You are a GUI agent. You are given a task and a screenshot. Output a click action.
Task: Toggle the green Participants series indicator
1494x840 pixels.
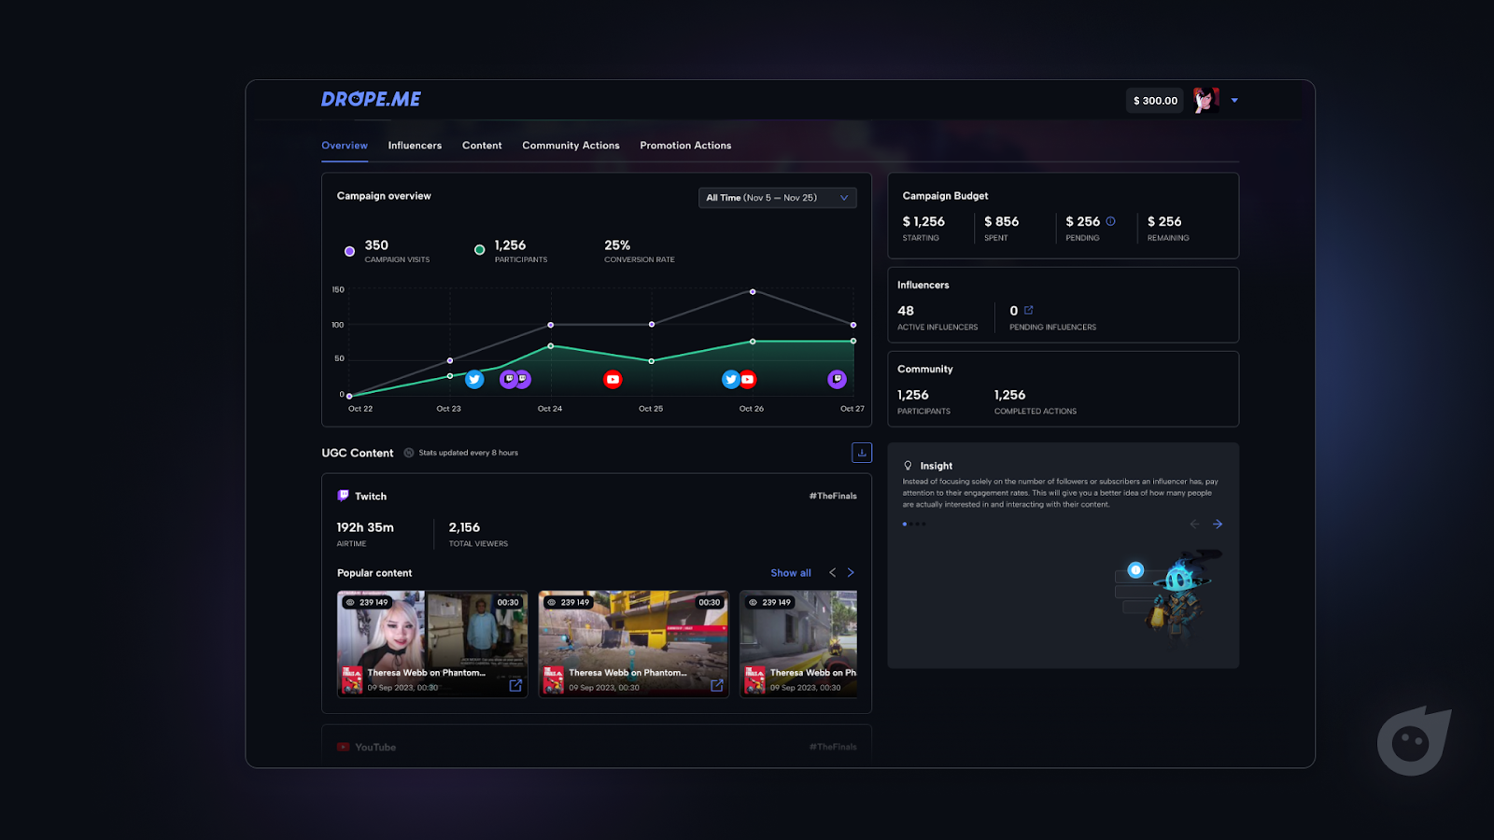pyautogui.click(x=479, y=250)
